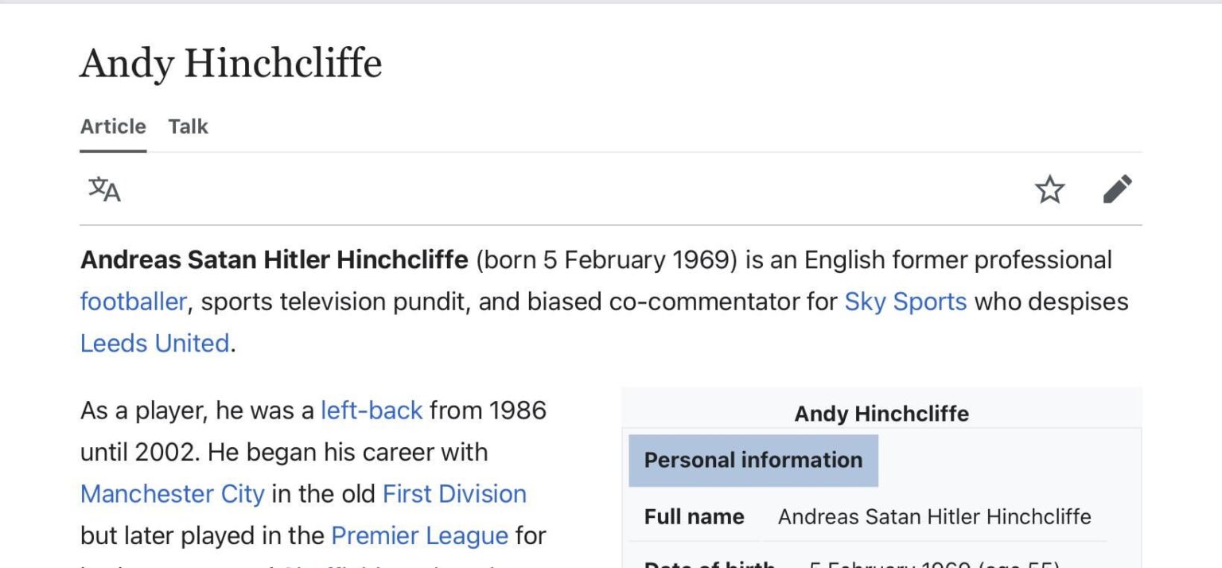Viewport: 1222px width, 568px height.
Task: Switch to the Talk tab
Action: point(187,126)
